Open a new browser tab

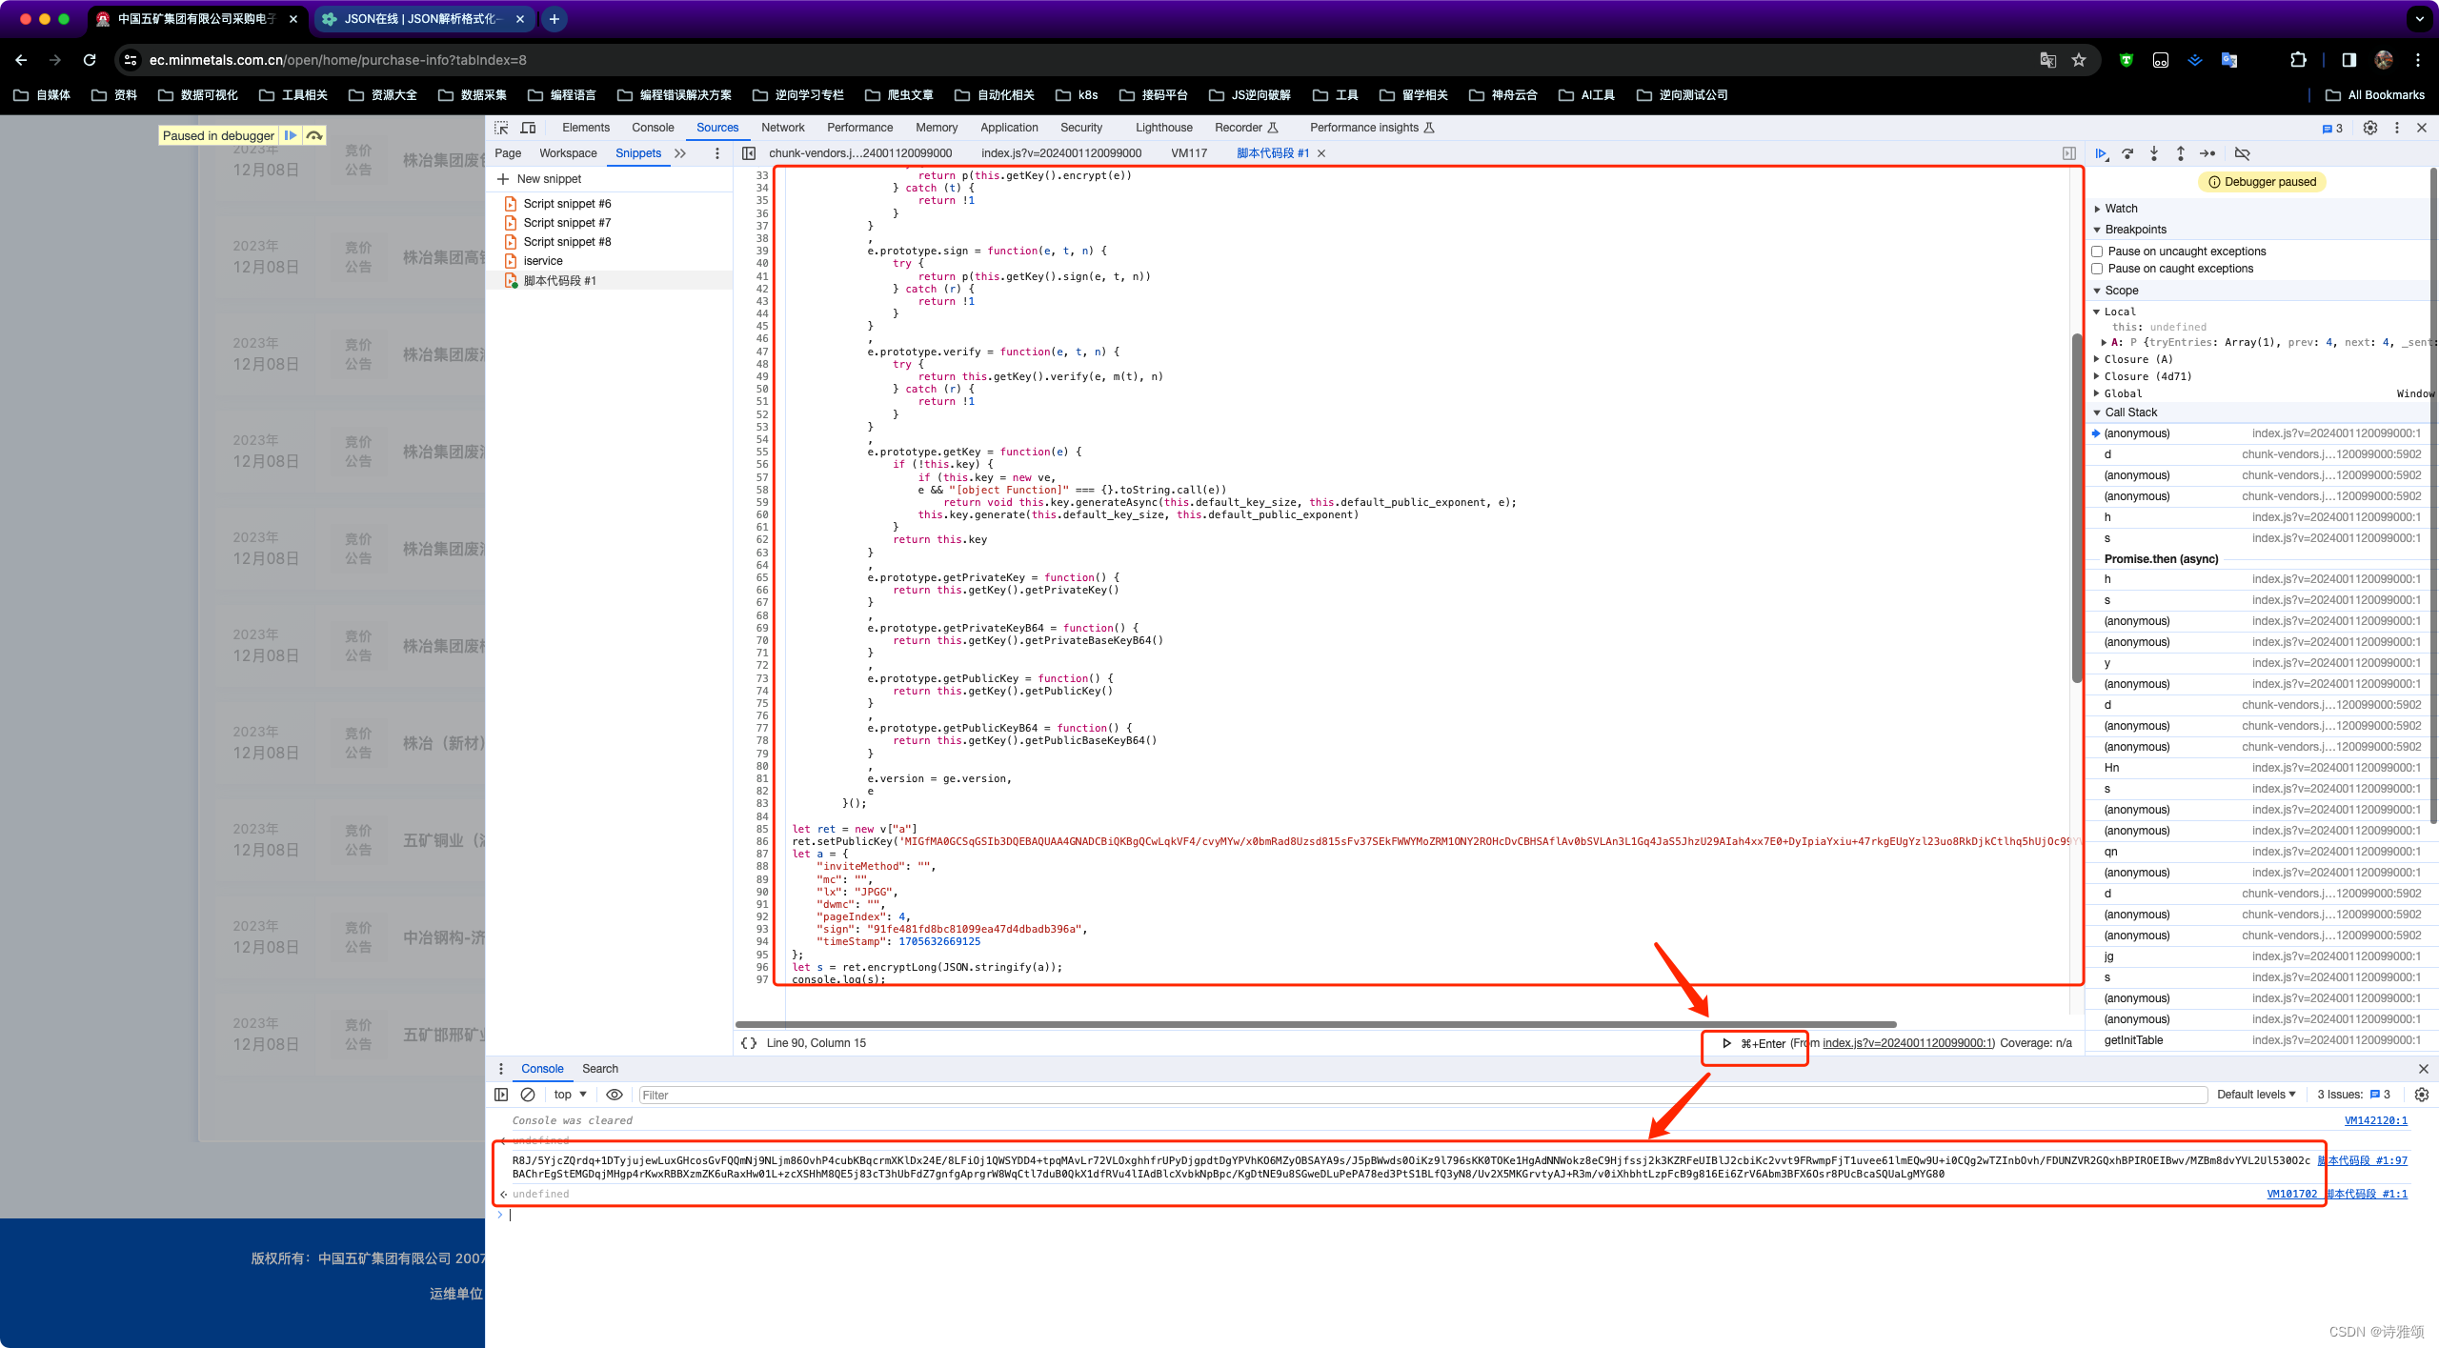[x=554, y=19]
